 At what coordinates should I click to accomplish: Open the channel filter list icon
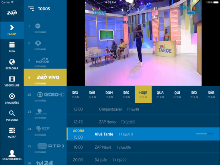click(31, 9)
